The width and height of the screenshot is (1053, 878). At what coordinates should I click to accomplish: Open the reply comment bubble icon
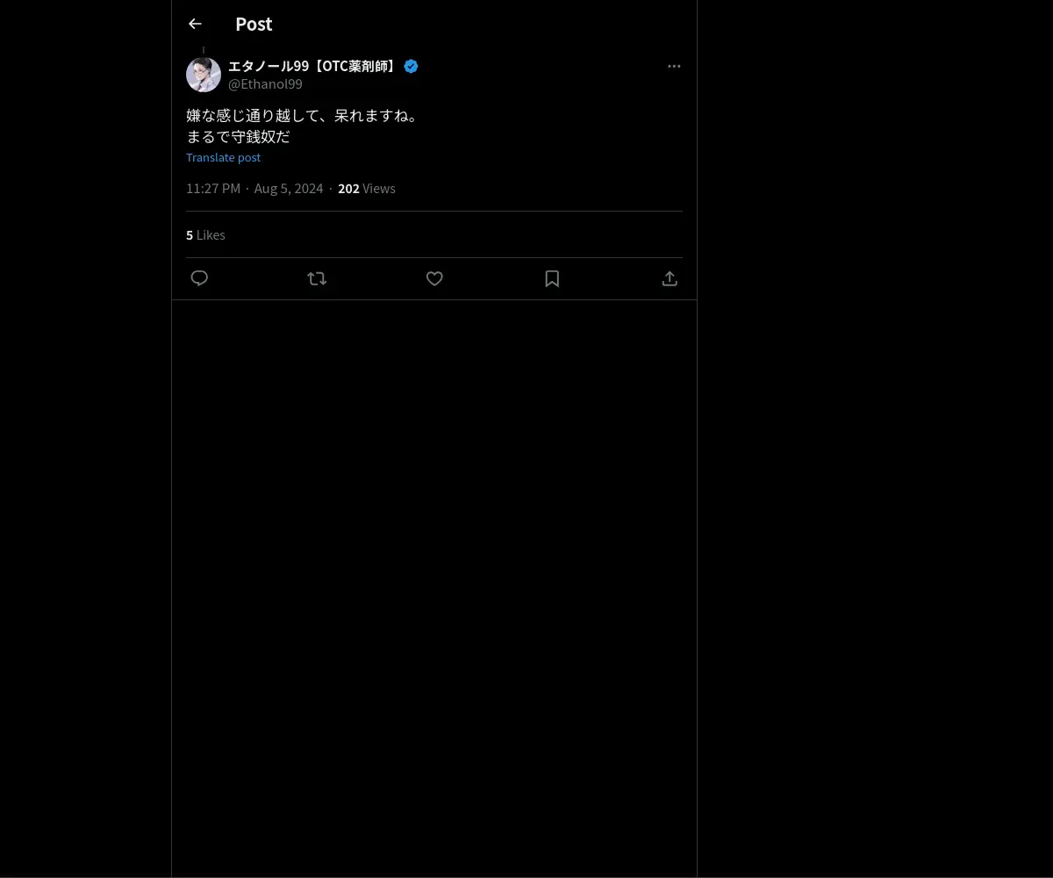click(199, 278)
